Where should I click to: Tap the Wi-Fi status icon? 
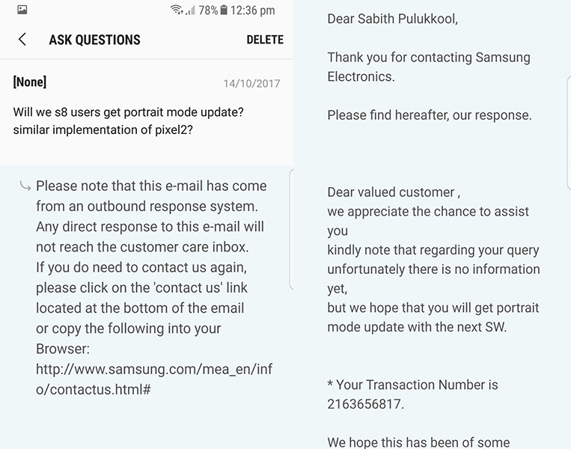click(177, 10)
